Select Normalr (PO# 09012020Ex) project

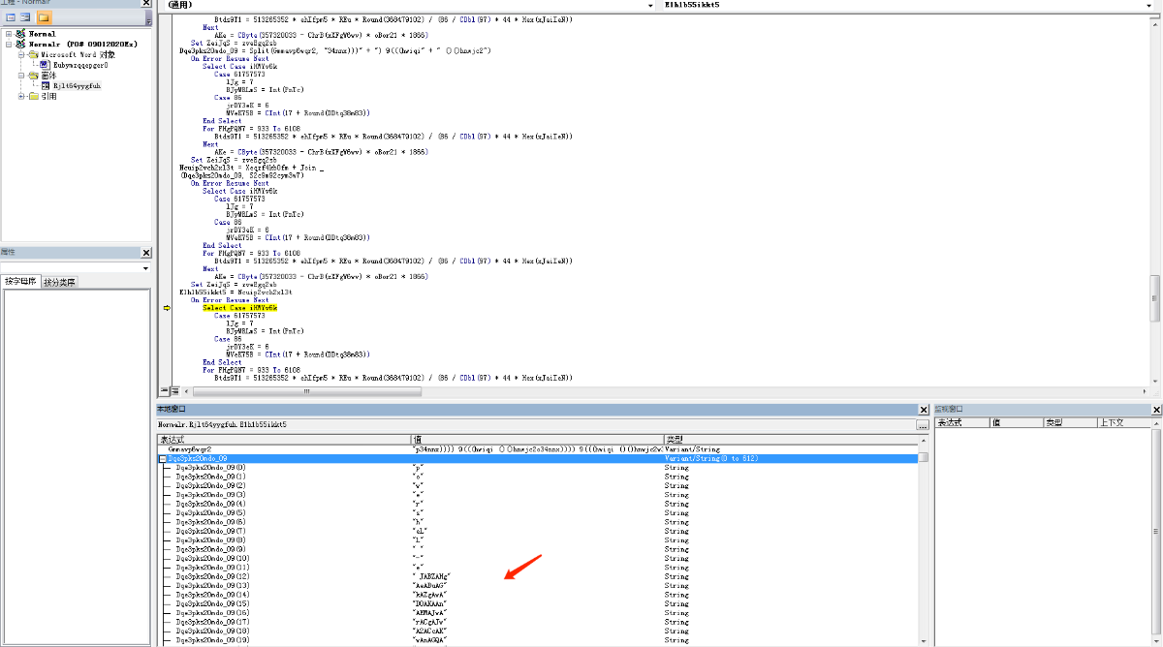(82, 45)
